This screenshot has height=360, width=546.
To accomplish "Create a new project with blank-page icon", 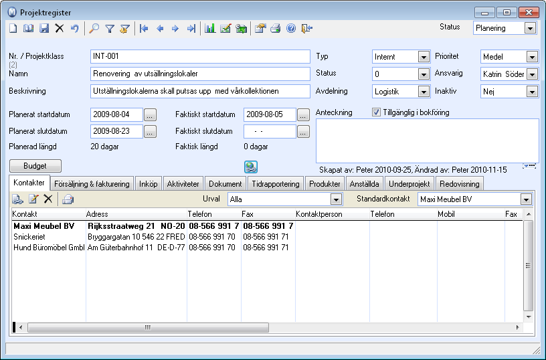I will click(x=13, y=28).
